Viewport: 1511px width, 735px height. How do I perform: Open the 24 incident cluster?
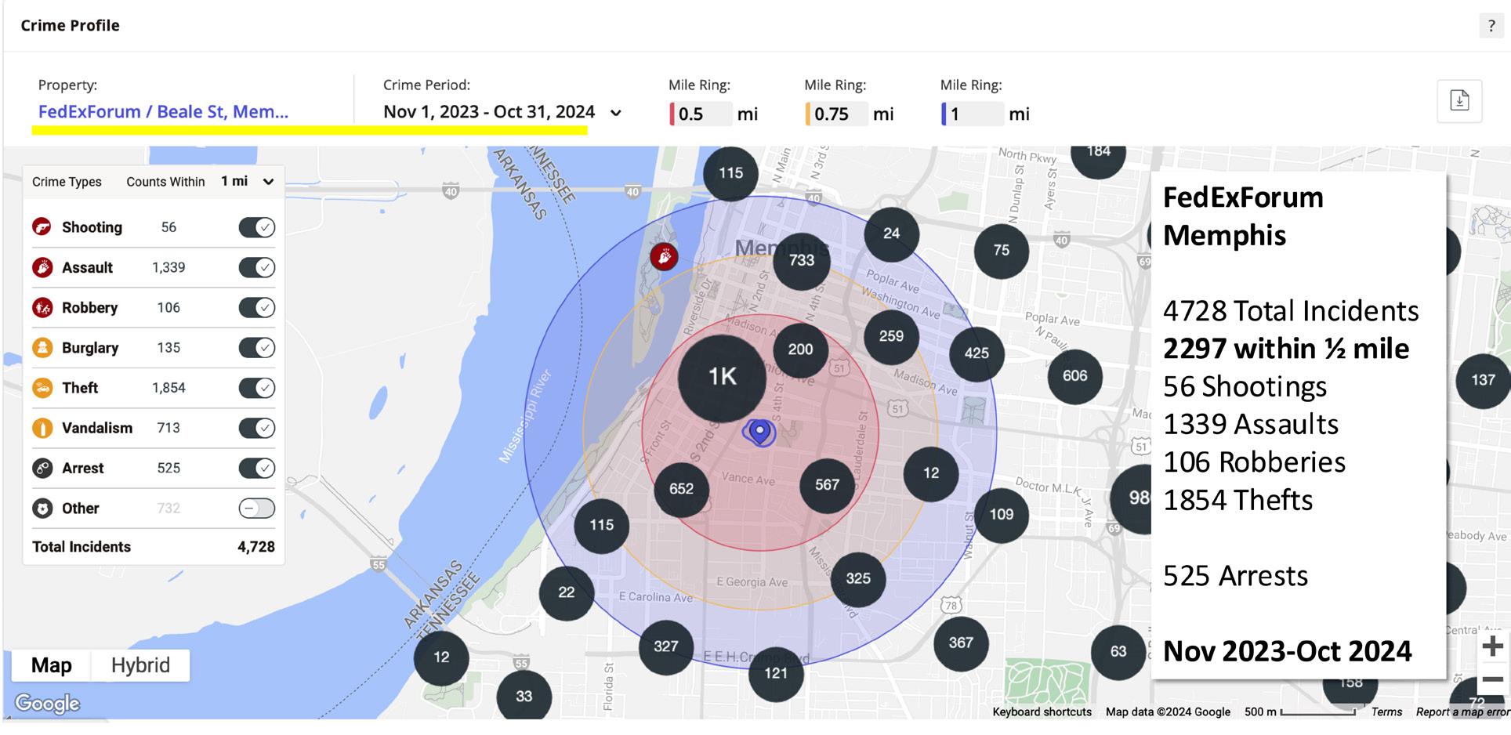891,234
